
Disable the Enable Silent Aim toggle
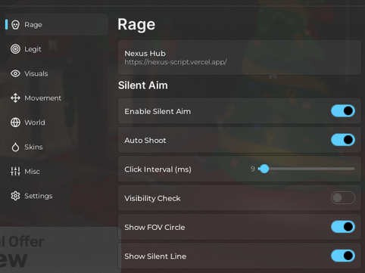coord(343,111)
